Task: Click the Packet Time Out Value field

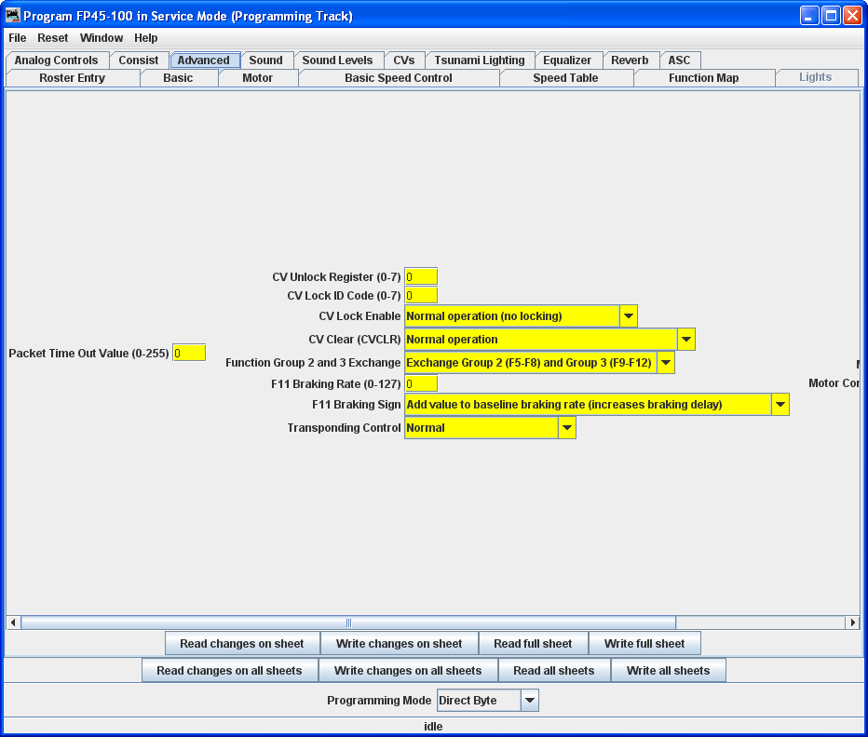Action: (x=189, y=354)
